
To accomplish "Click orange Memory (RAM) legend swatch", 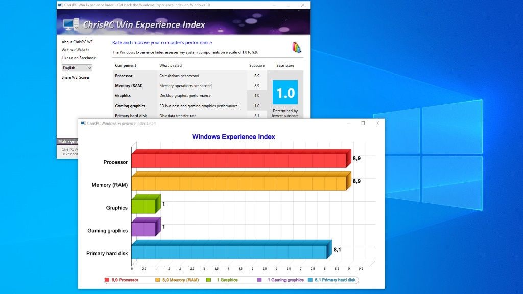I will [x=157, y=280].
